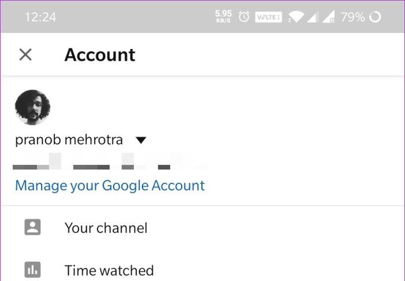The image size is (405, 281).
Task: Tap the battery ring indicator icon
Action: [x=375, y=17]
